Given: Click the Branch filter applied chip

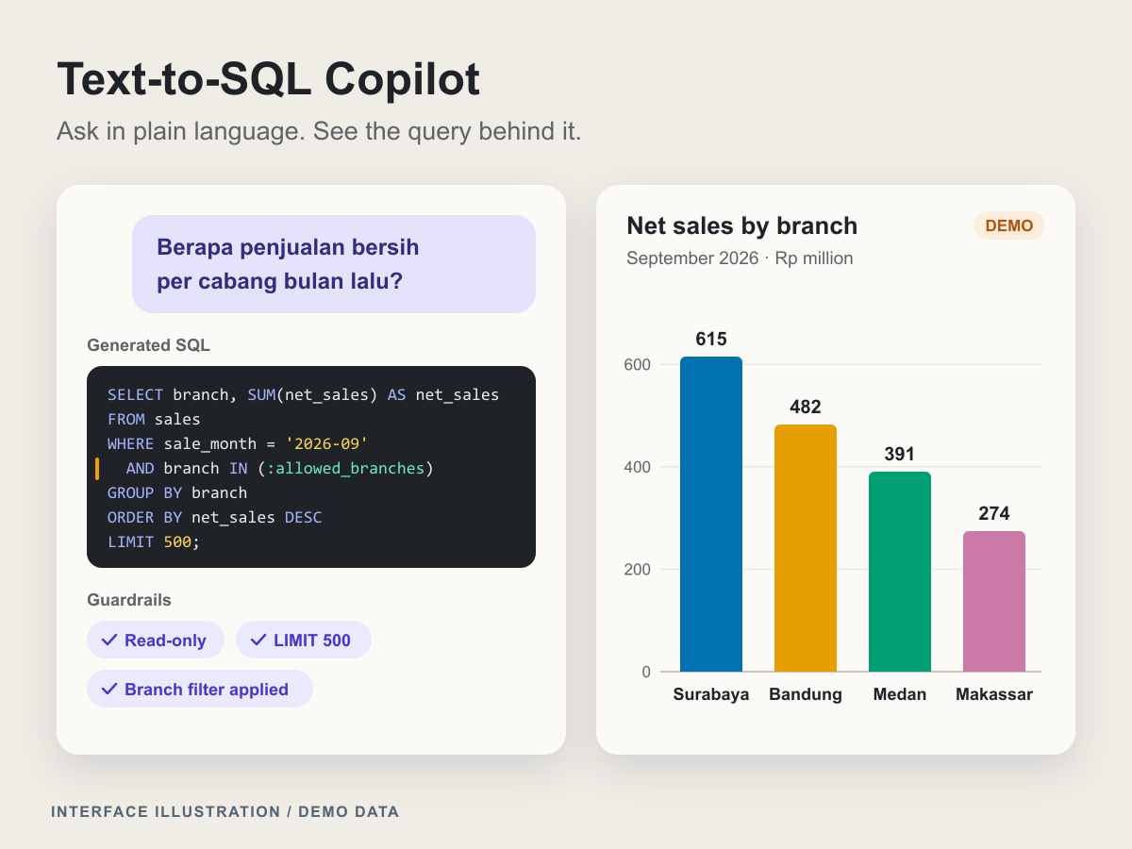Looking at the screenshot, I should point(200,689).
